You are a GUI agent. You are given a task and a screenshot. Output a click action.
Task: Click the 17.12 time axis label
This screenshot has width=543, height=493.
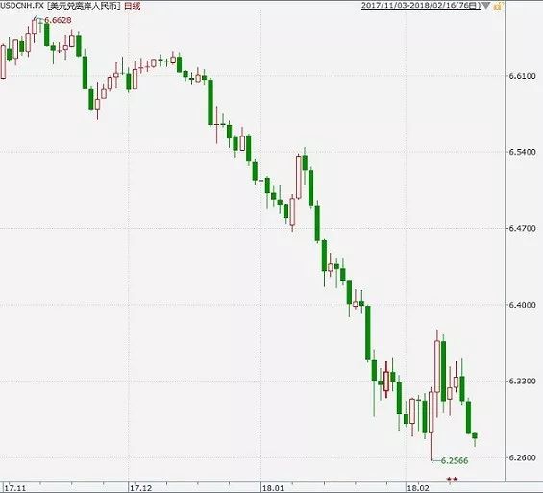[140, 488]
